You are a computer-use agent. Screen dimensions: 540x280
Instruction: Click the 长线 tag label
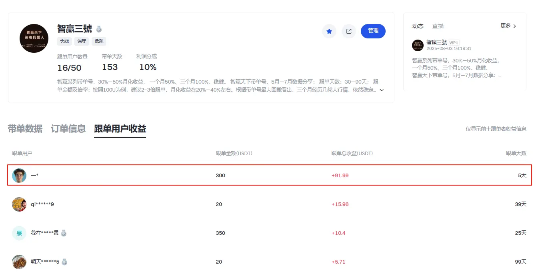tap(64, 41)
